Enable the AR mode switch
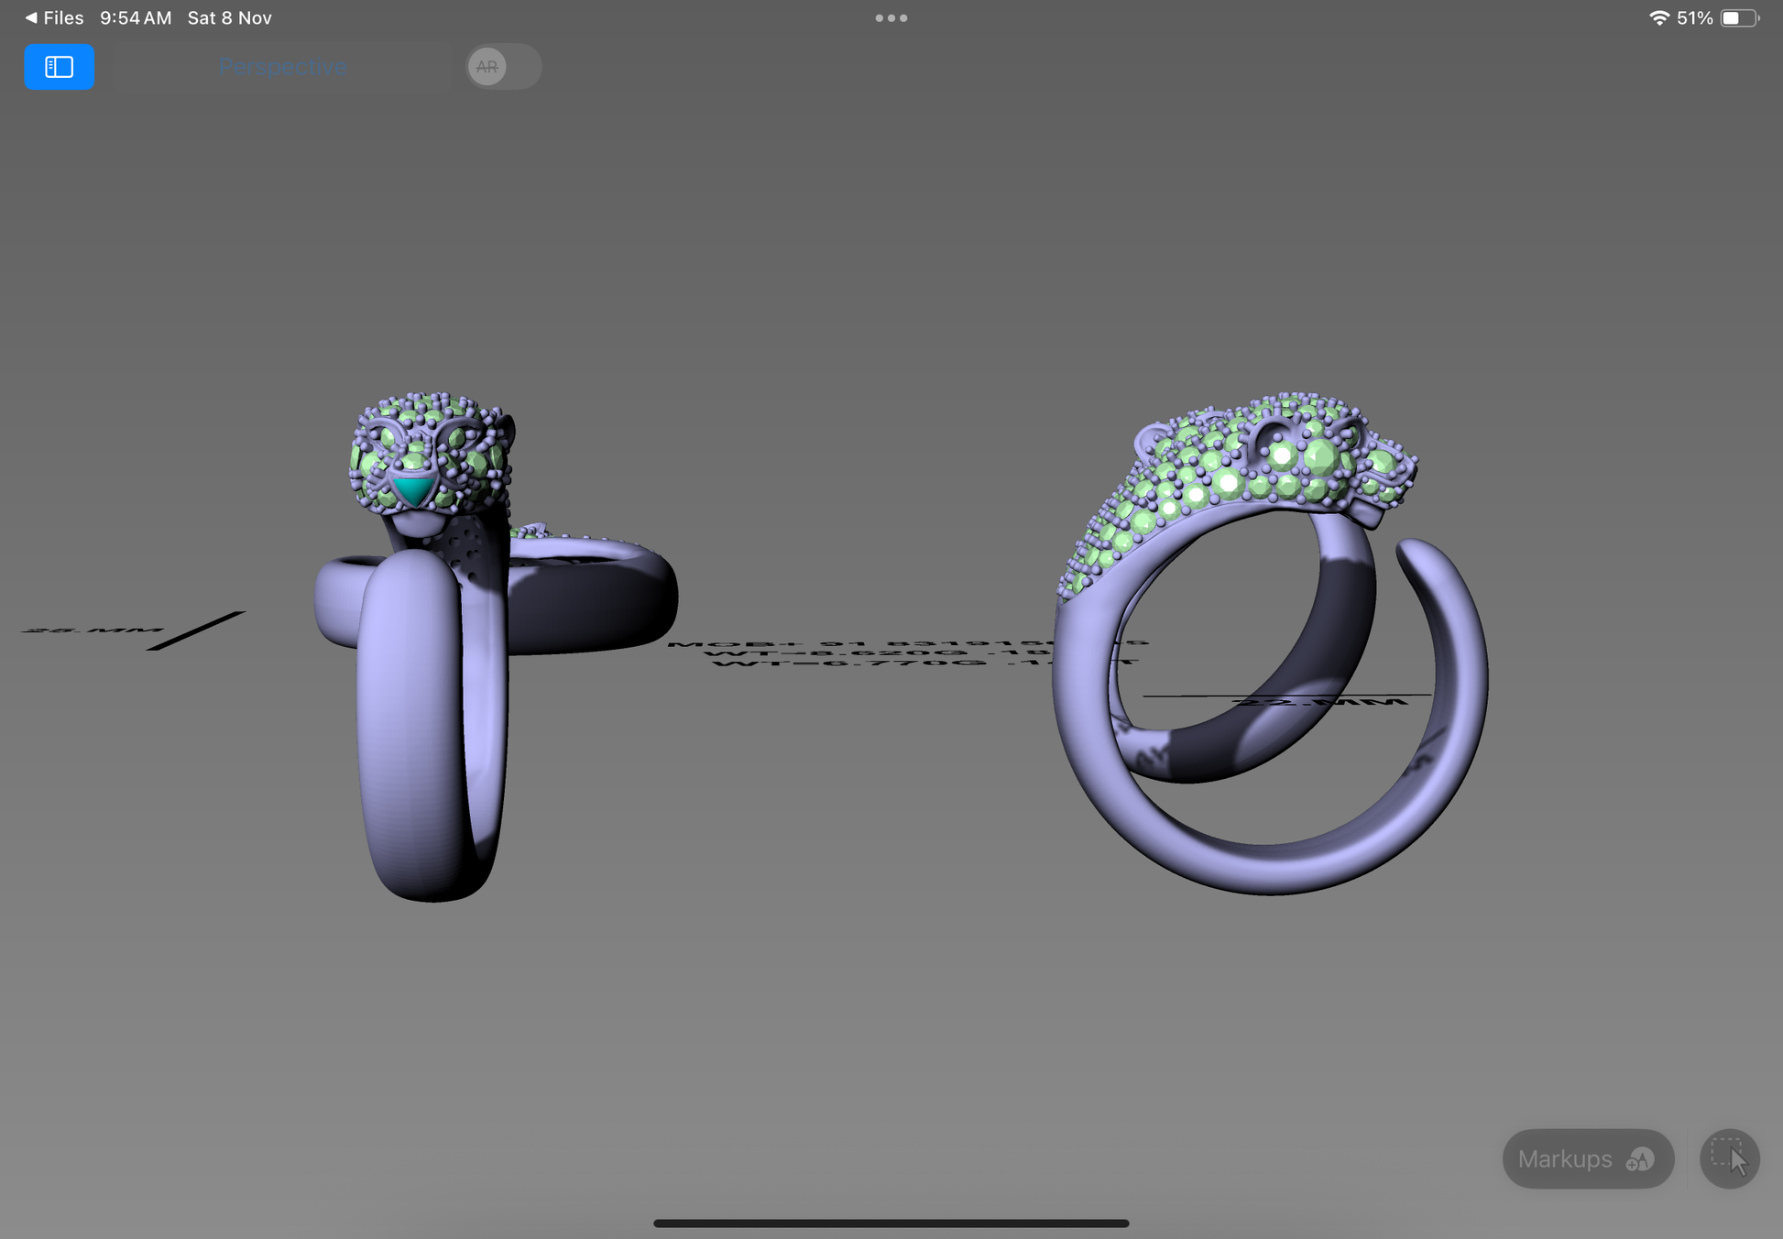Image resolution: width=1783 pixels, height=1239 pixels. tap(503, 67)
